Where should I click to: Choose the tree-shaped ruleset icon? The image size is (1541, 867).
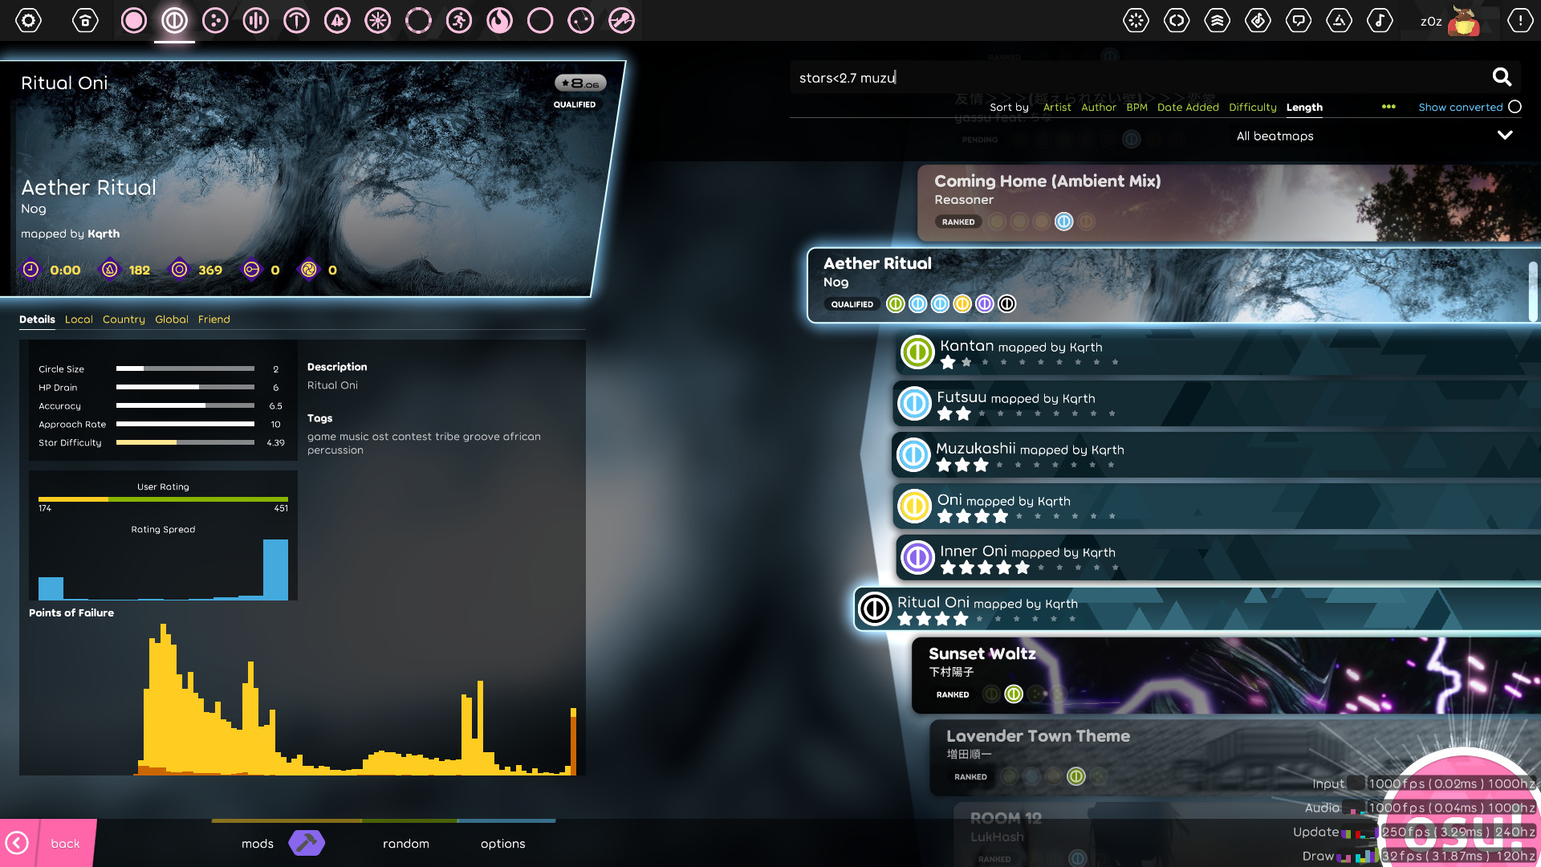[337, 20]
